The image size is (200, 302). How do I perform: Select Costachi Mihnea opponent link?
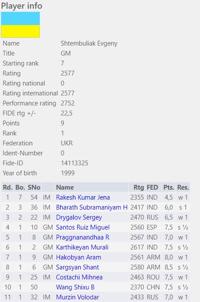pos(79,277)
